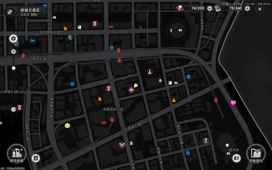Click the pink diamond shop marker
272x170 pixels.
(131, 90)
